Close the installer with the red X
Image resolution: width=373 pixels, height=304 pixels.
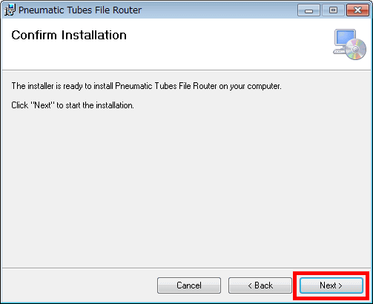pos(357,10)
